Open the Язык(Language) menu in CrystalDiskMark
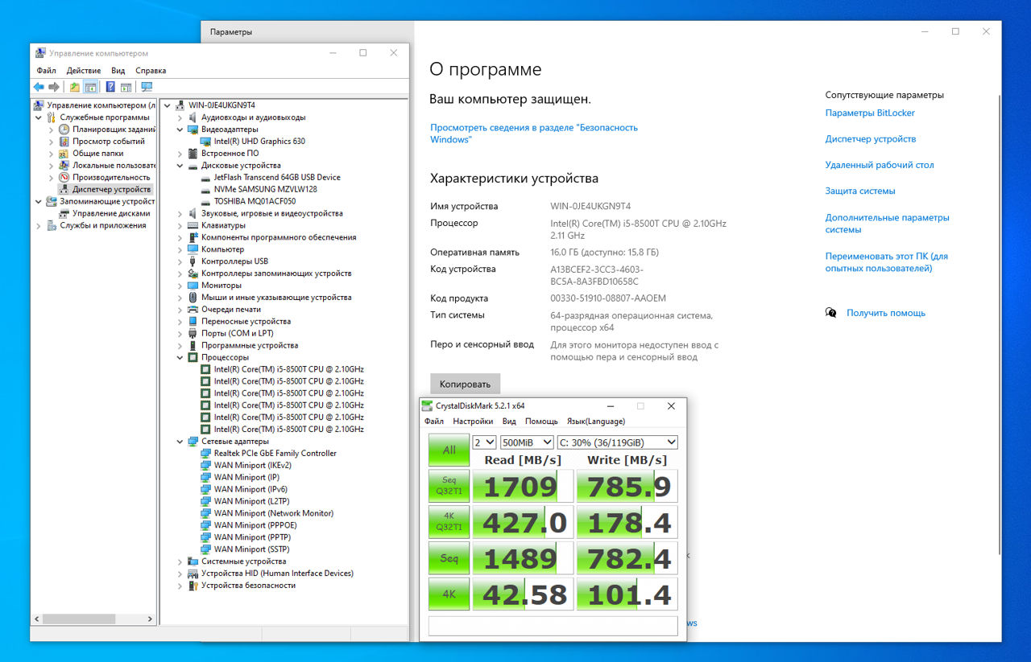The image size is (1031, 662). click(595, 421)
